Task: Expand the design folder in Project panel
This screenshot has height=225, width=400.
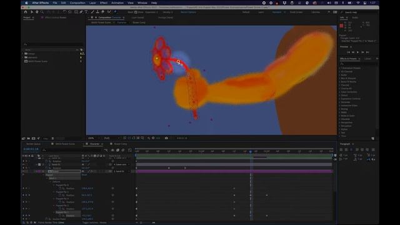Action: pyautogui.click(x=22, y=54)
